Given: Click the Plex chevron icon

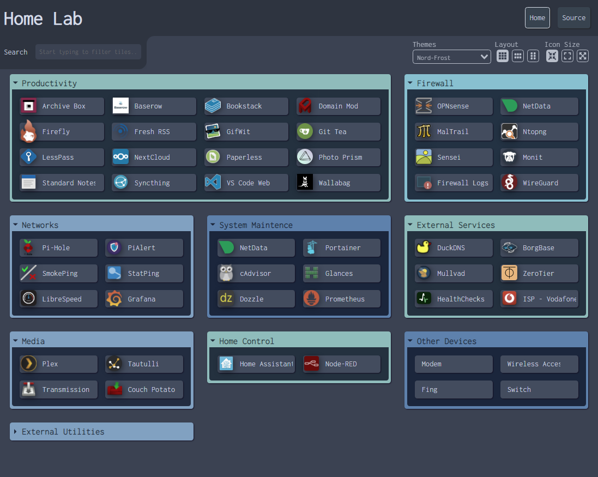Looking at the screenshot, I should pos(28,364).
